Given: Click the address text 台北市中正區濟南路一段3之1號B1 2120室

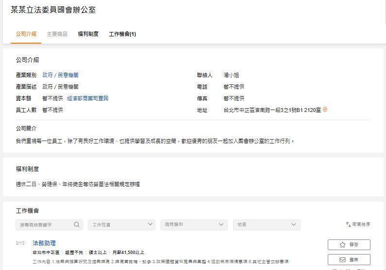Looking at the screenshot, I should coord(272,110).
